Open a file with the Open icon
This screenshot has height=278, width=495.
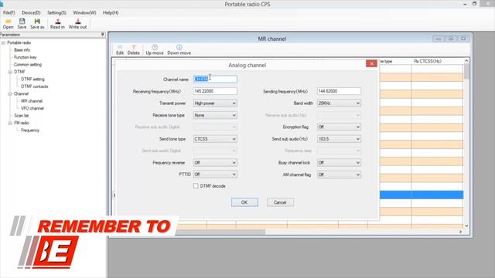[x=9, y=24]
